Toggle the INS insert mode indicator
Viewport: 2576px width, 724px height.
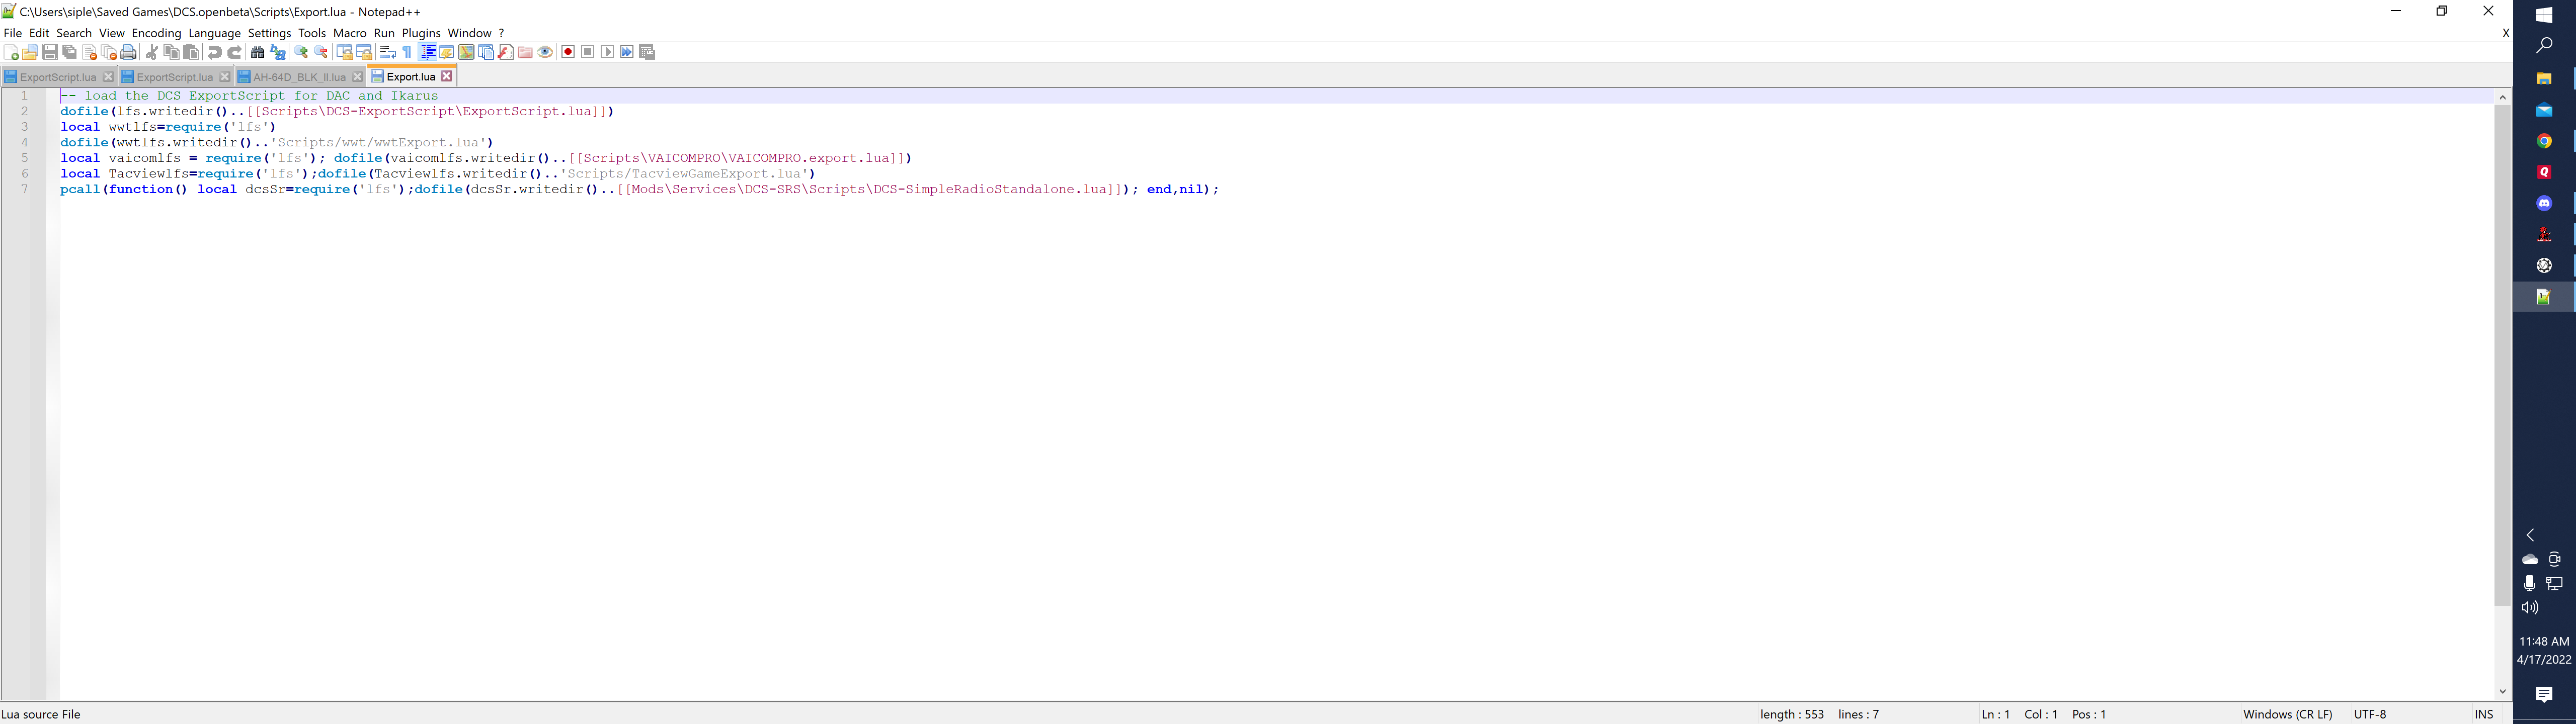[2484, 714]
